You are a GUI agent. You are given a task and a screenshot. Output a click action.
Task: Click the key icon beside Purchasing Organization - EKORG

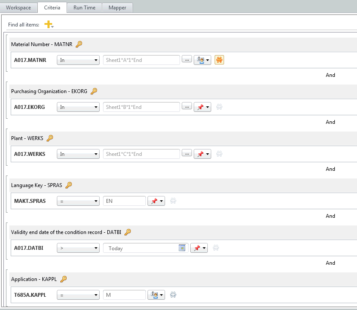click(94, 91)
